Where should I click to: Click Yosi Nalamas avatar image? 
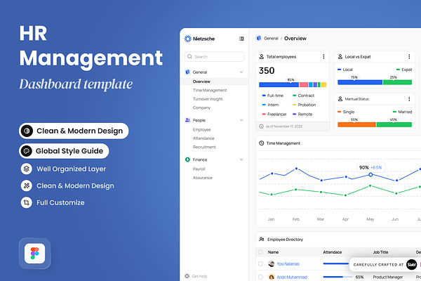pos(272,263)
